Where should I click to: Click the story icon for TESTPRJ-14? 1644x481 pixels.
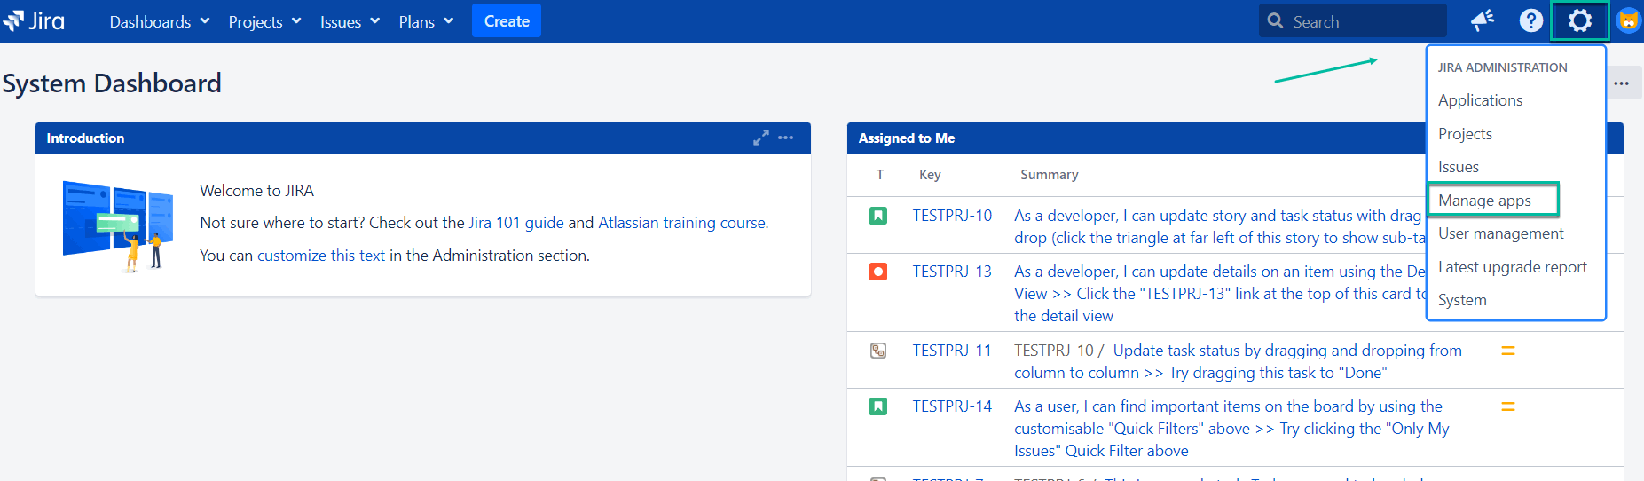(x=878, y=406)
